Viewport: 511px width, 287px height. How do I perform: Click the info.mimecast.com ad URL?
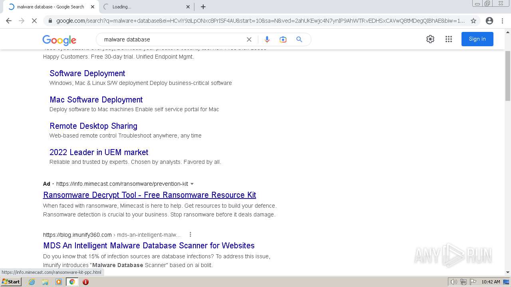(x=122, y=184)
